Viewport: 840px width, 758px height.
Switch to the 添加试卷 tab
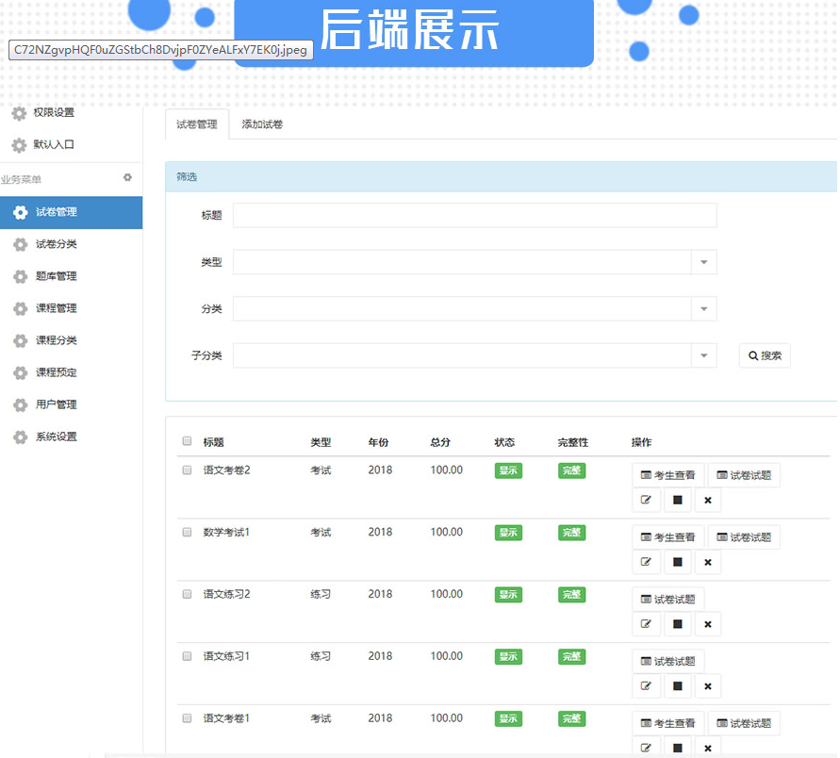click(x=262, y=124)
